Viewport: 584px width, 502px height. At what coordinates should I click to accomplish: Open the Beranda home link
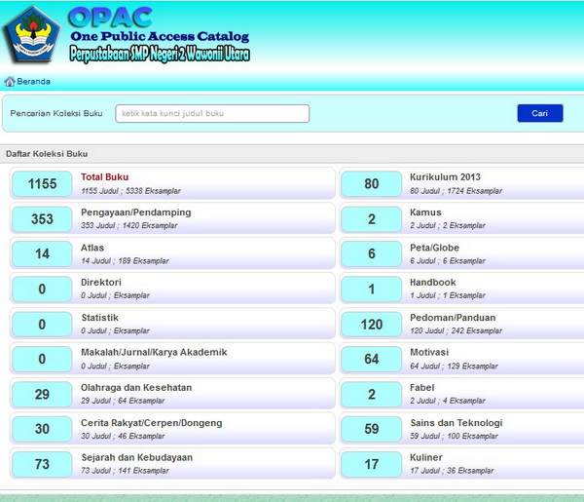point(33,82)
